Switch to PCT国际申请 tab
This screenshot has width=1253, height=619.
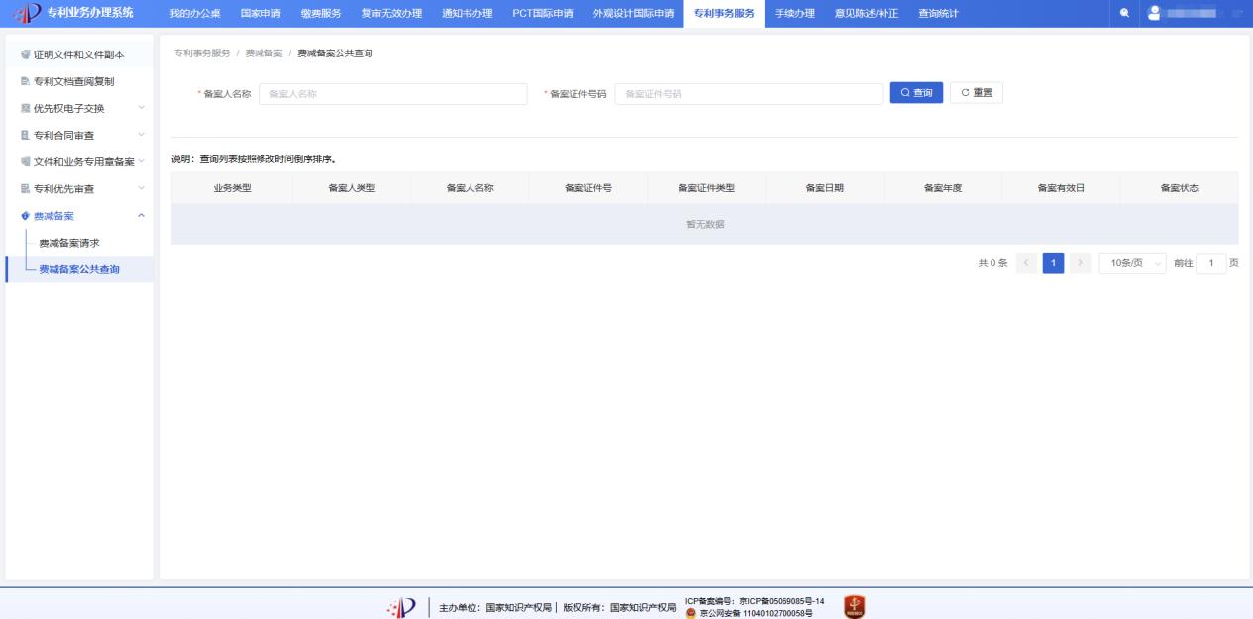542,13
